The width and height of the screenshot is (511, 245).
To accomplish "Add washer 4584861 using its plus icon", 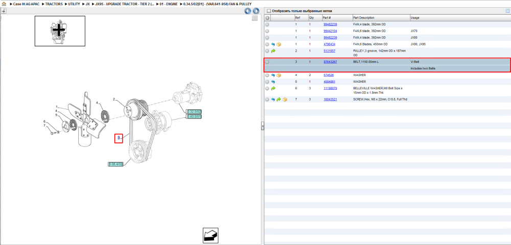I will click(267, 82).
